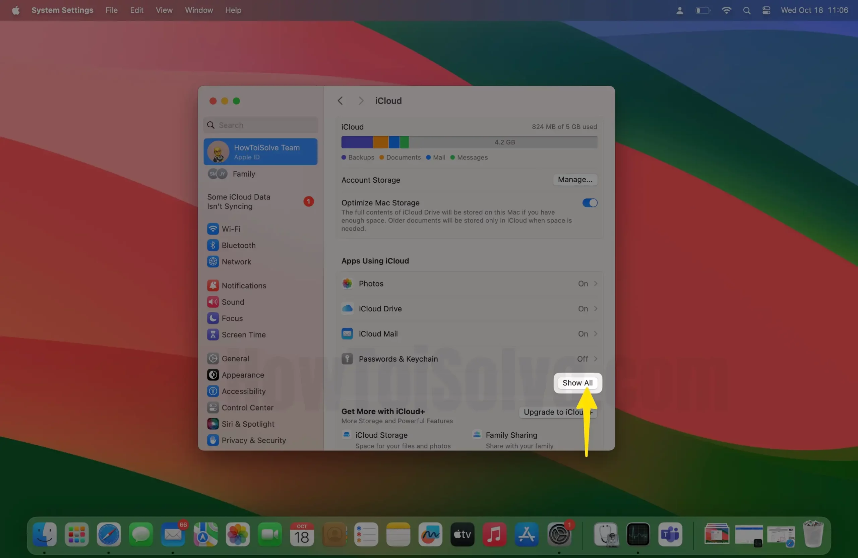The image size is (858, 558).
Task: Click the battery status icon in menu bar
Action: (x=702, y=10)
